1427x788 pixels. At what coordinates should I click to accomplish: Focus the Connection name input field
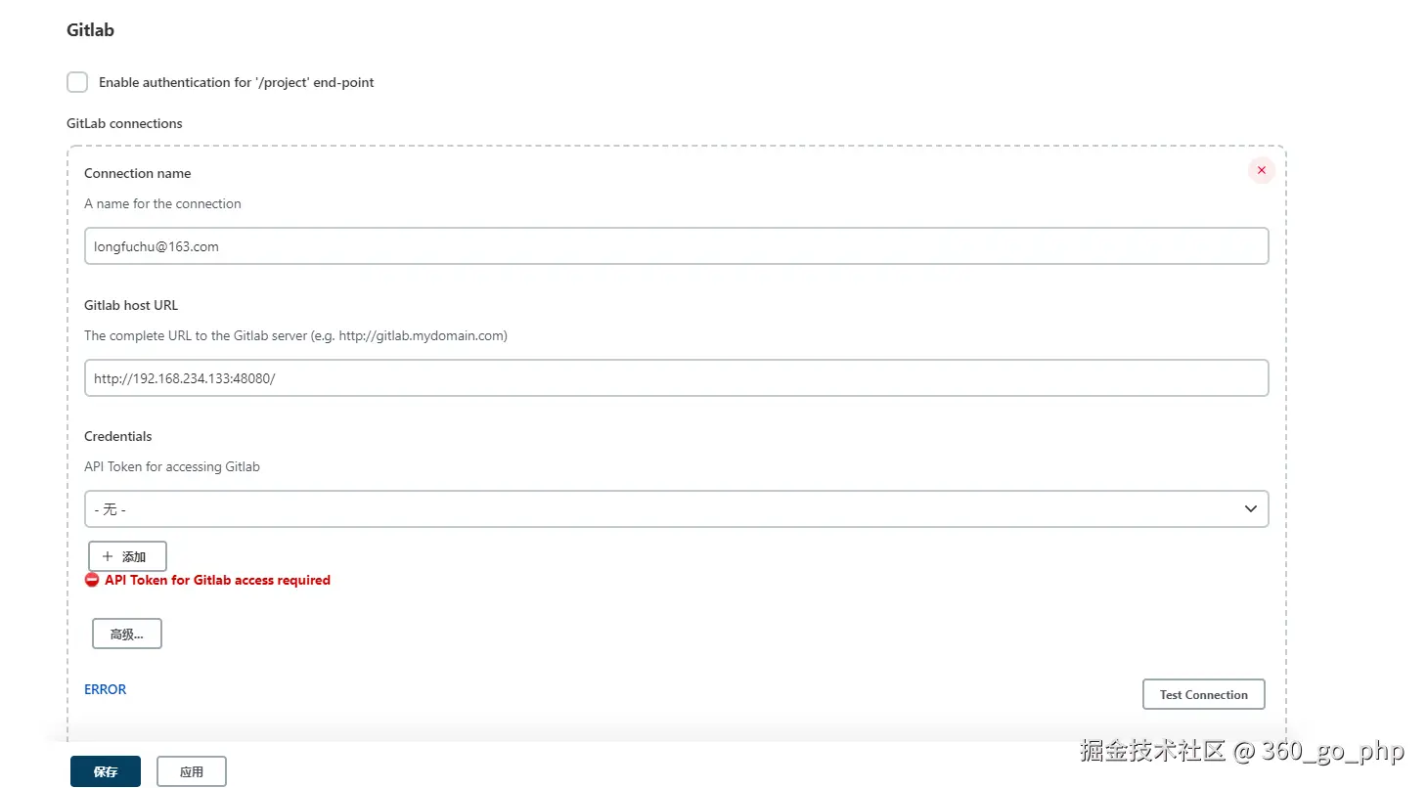[x=675, y=246]
